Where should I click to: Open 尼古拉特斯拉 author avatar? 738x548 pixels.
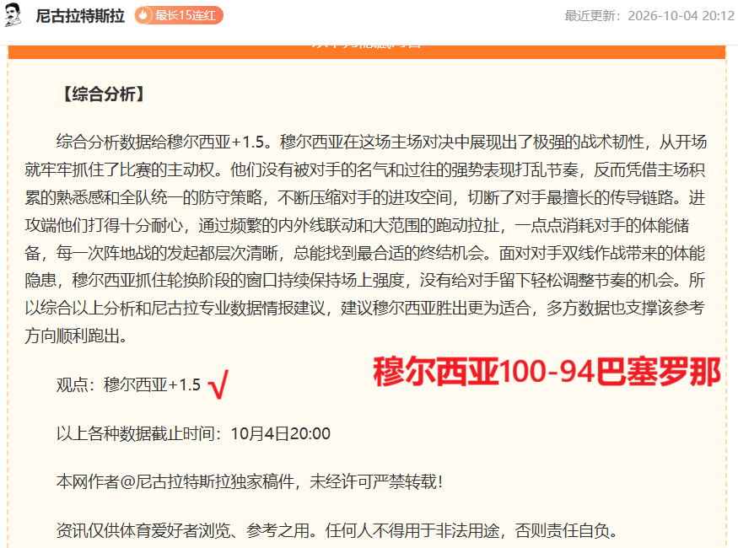13,14
